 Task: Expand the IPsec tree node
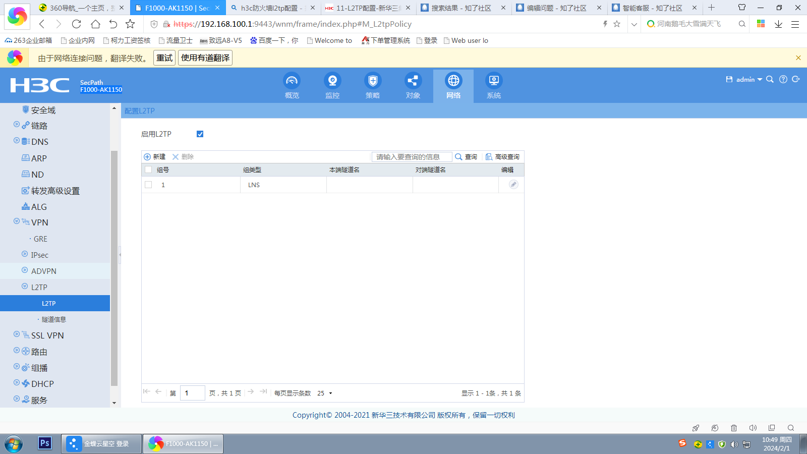(25, 254)
